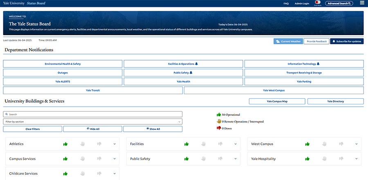The width and height of the screenshot is (368, 180).
Task: Click the Remote Operations hand summary icon
Action: 219,122
